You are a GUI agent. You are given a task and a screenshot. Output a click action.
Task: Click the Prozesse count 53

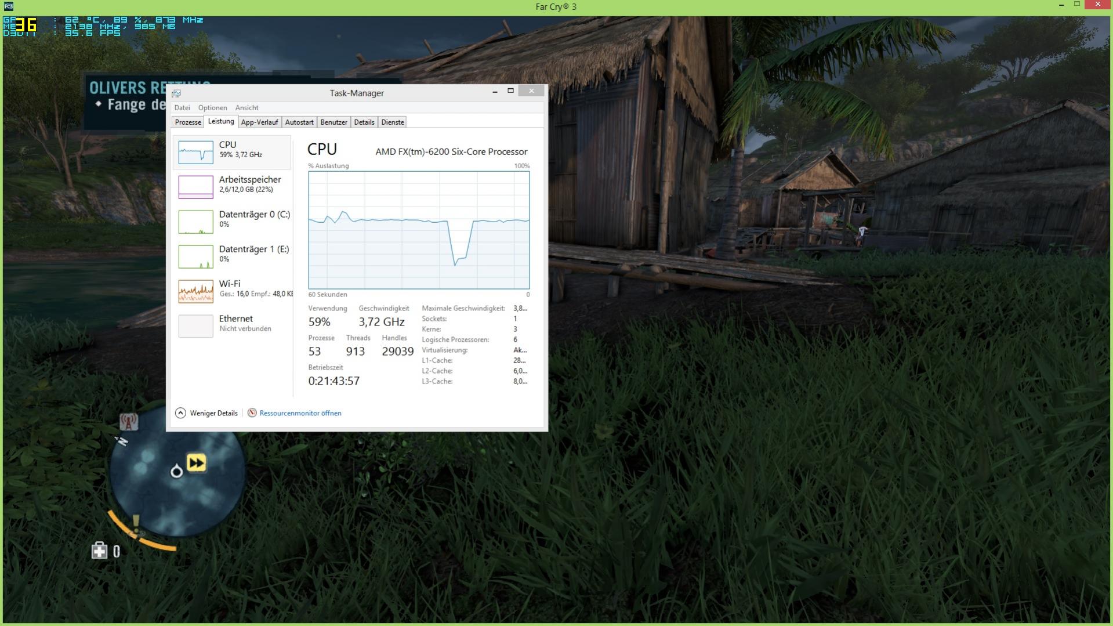click(315, 352)
